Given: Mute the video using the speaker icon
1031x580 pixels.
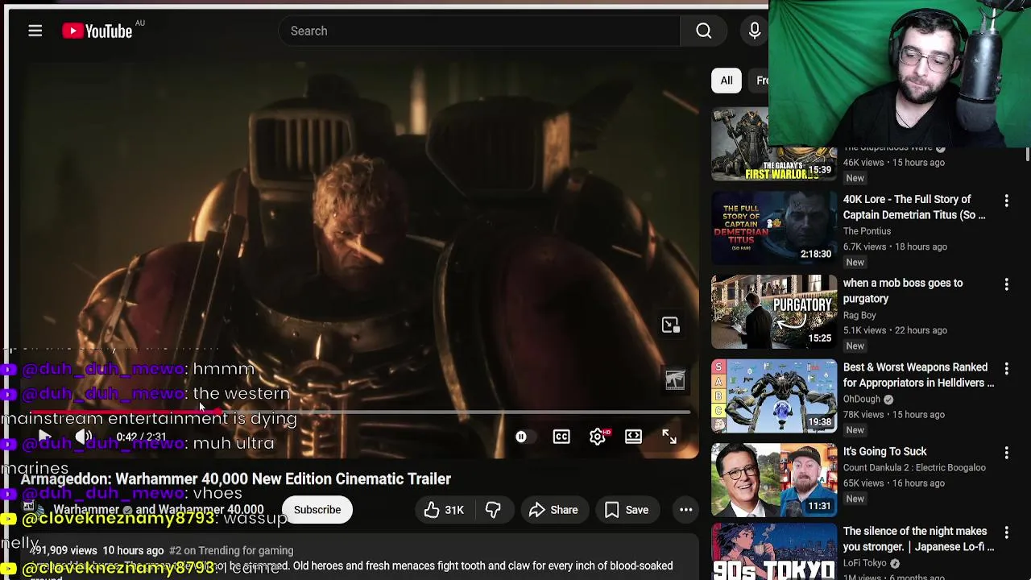Looking at the screenshot, I should (x=84, y=437).
